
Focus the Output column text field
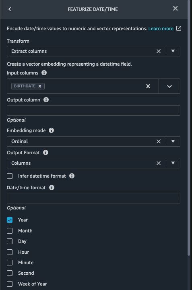pos(93,110)
